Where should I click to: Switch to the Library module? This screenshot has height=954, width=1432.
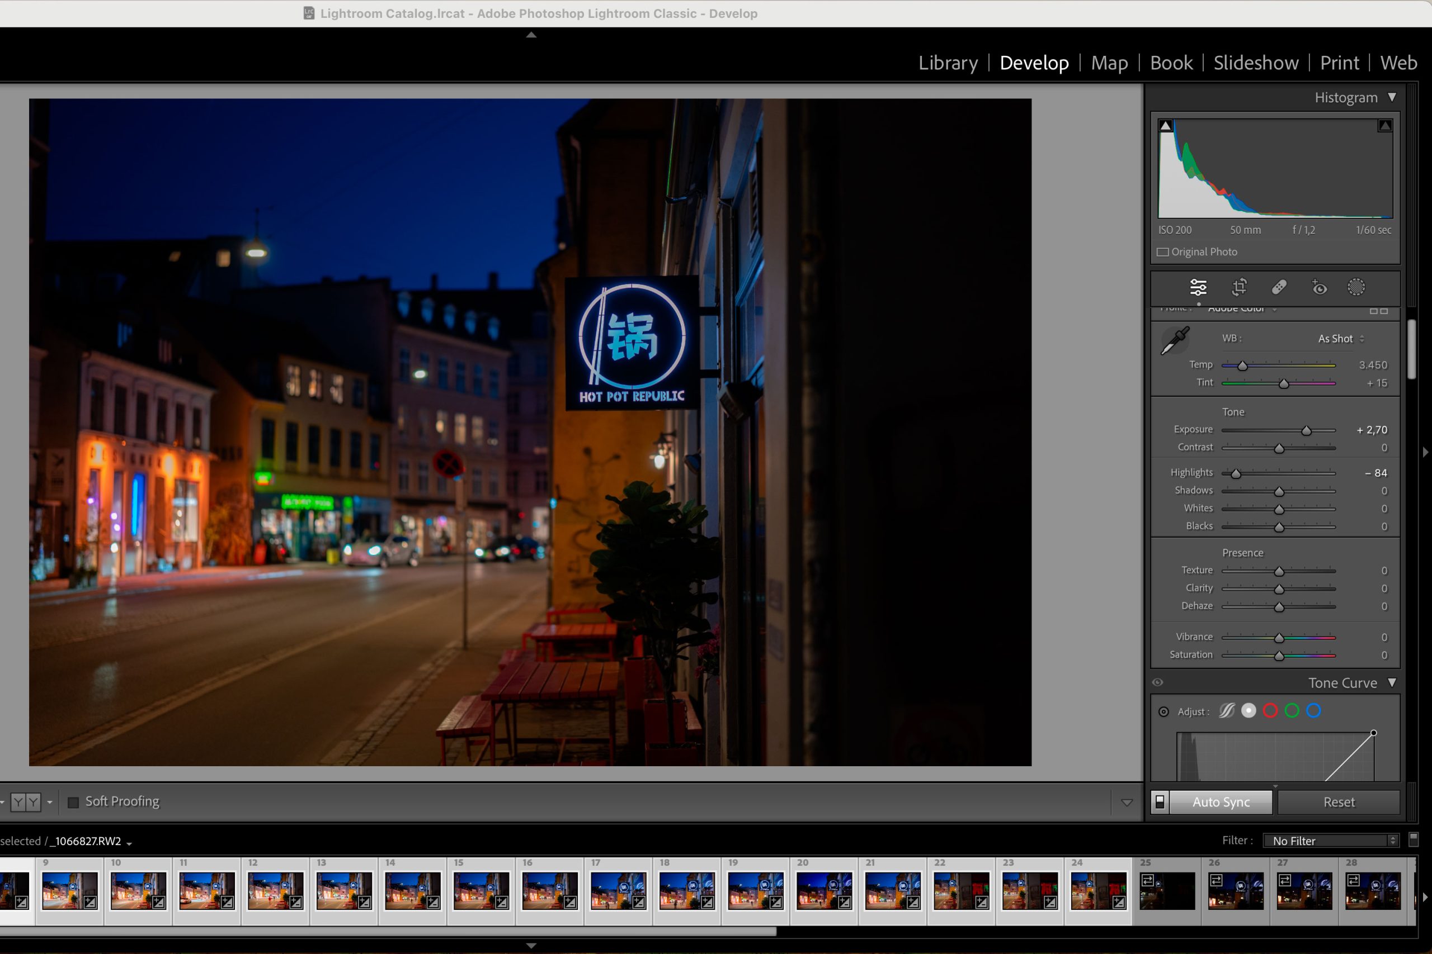click(x=948, y=63)
